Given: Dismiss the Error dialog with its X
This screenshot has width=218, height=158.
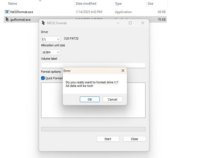Looking at the screenshot, I should (x=123, y=71).
